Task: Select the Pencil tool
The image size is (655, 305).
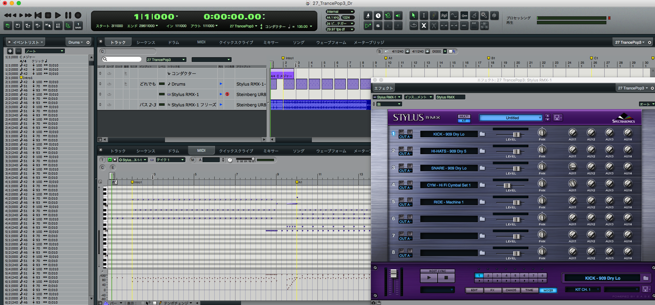Action: point(434,15)
